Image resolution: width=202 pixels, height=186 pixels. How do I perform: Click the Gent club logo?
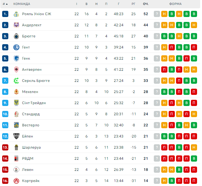click(16, 47)
